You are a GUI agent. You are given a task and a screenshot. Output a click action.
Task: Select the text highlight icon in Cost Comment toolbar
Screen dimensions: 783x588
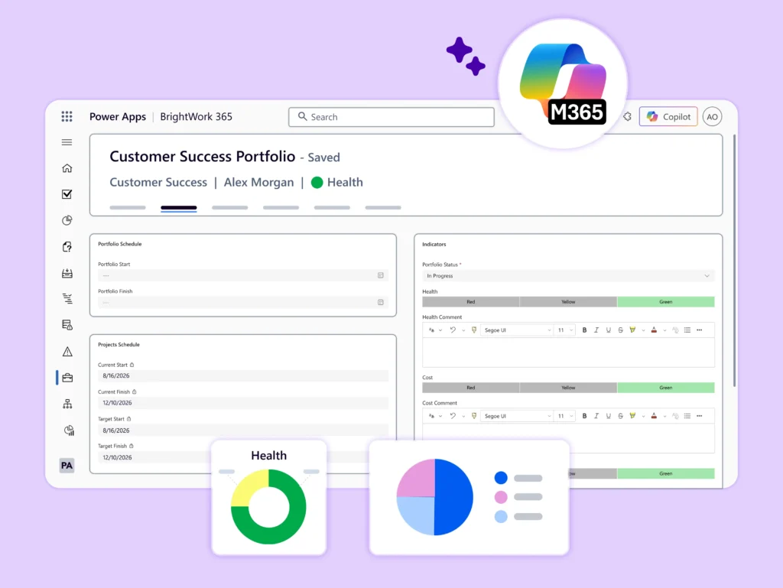tap(632, 416)
